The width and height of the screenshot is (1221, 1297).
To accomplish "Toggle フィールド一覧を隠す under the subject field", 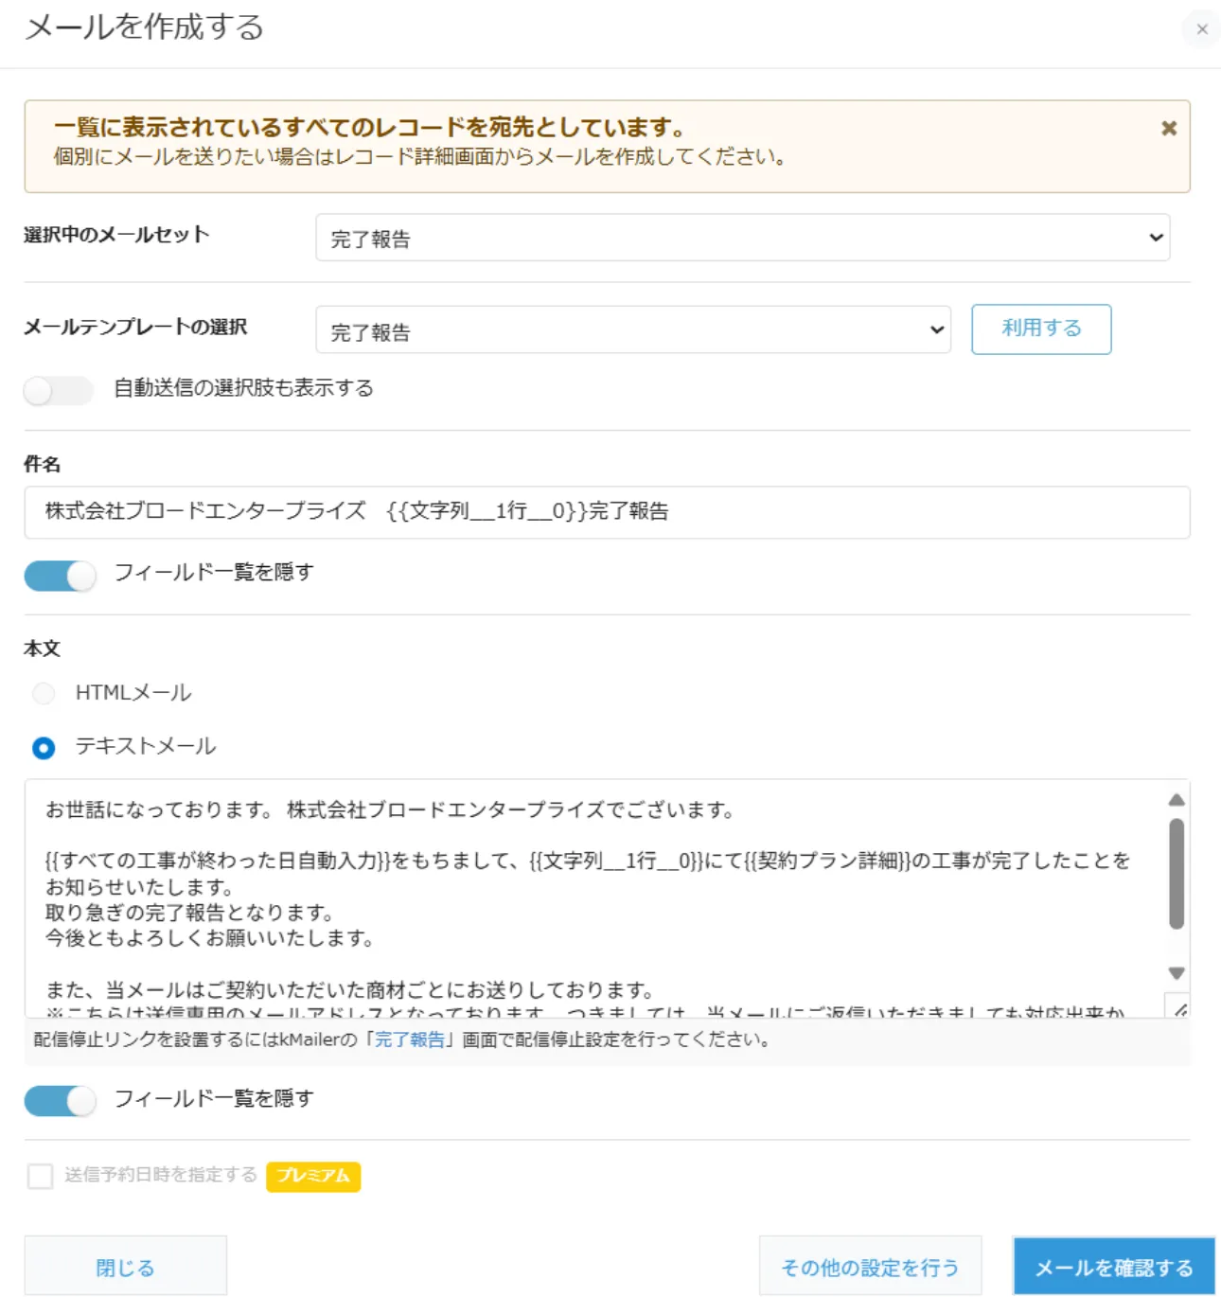I will [60, 575].
